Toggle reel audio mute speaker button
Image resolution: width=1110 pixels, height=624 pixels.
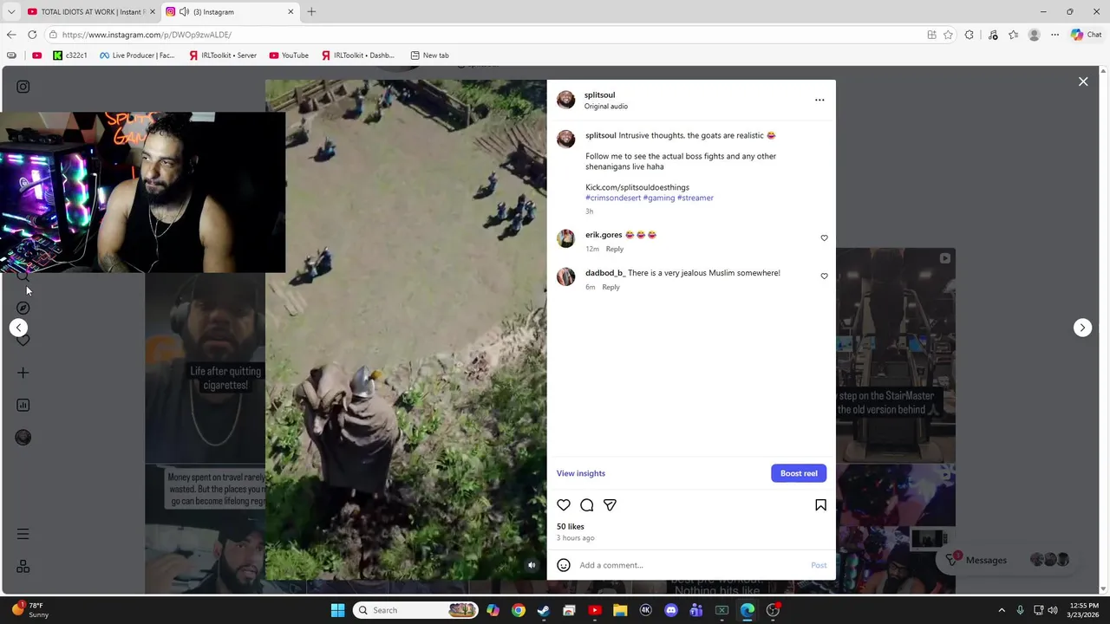(x=532, y=565)
